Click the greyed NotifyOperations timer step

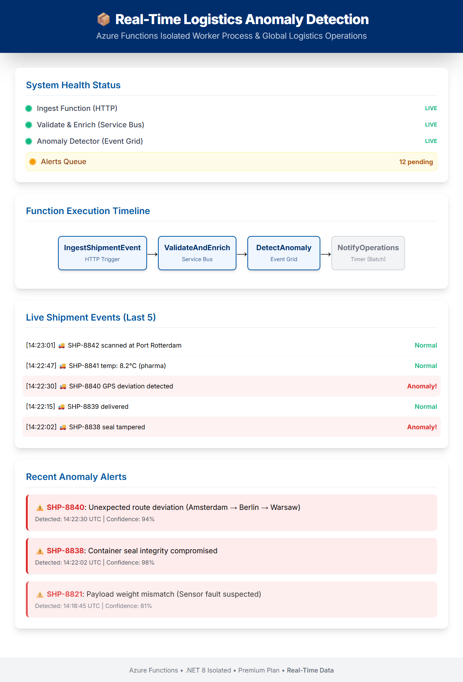tap(368, 253)
